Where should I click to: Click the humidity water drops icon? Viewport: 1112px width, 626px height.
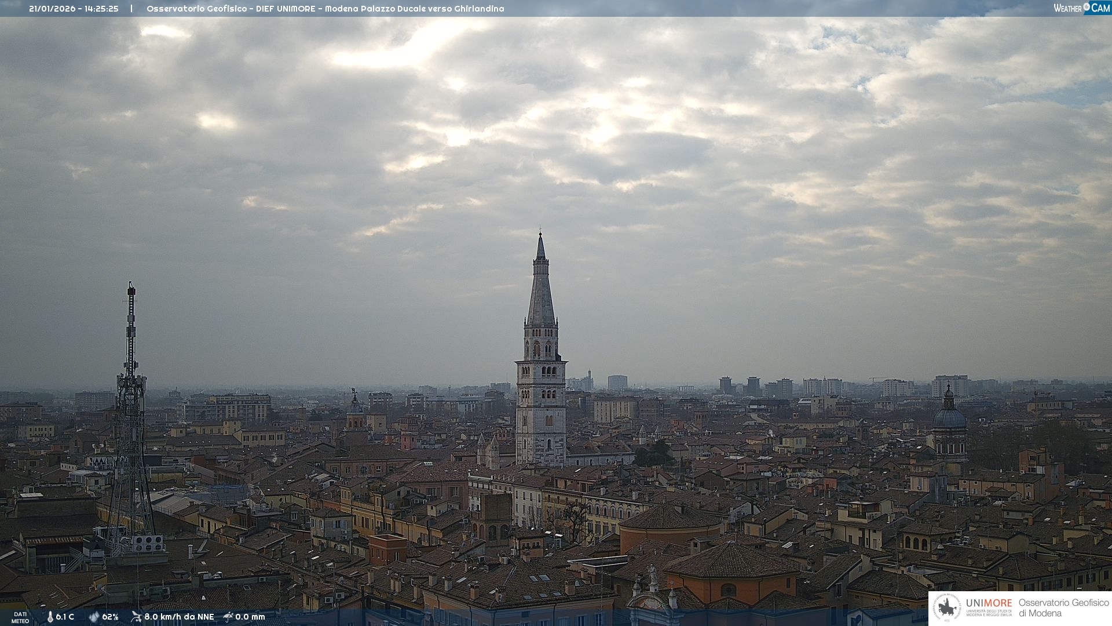tap(94, 617)
